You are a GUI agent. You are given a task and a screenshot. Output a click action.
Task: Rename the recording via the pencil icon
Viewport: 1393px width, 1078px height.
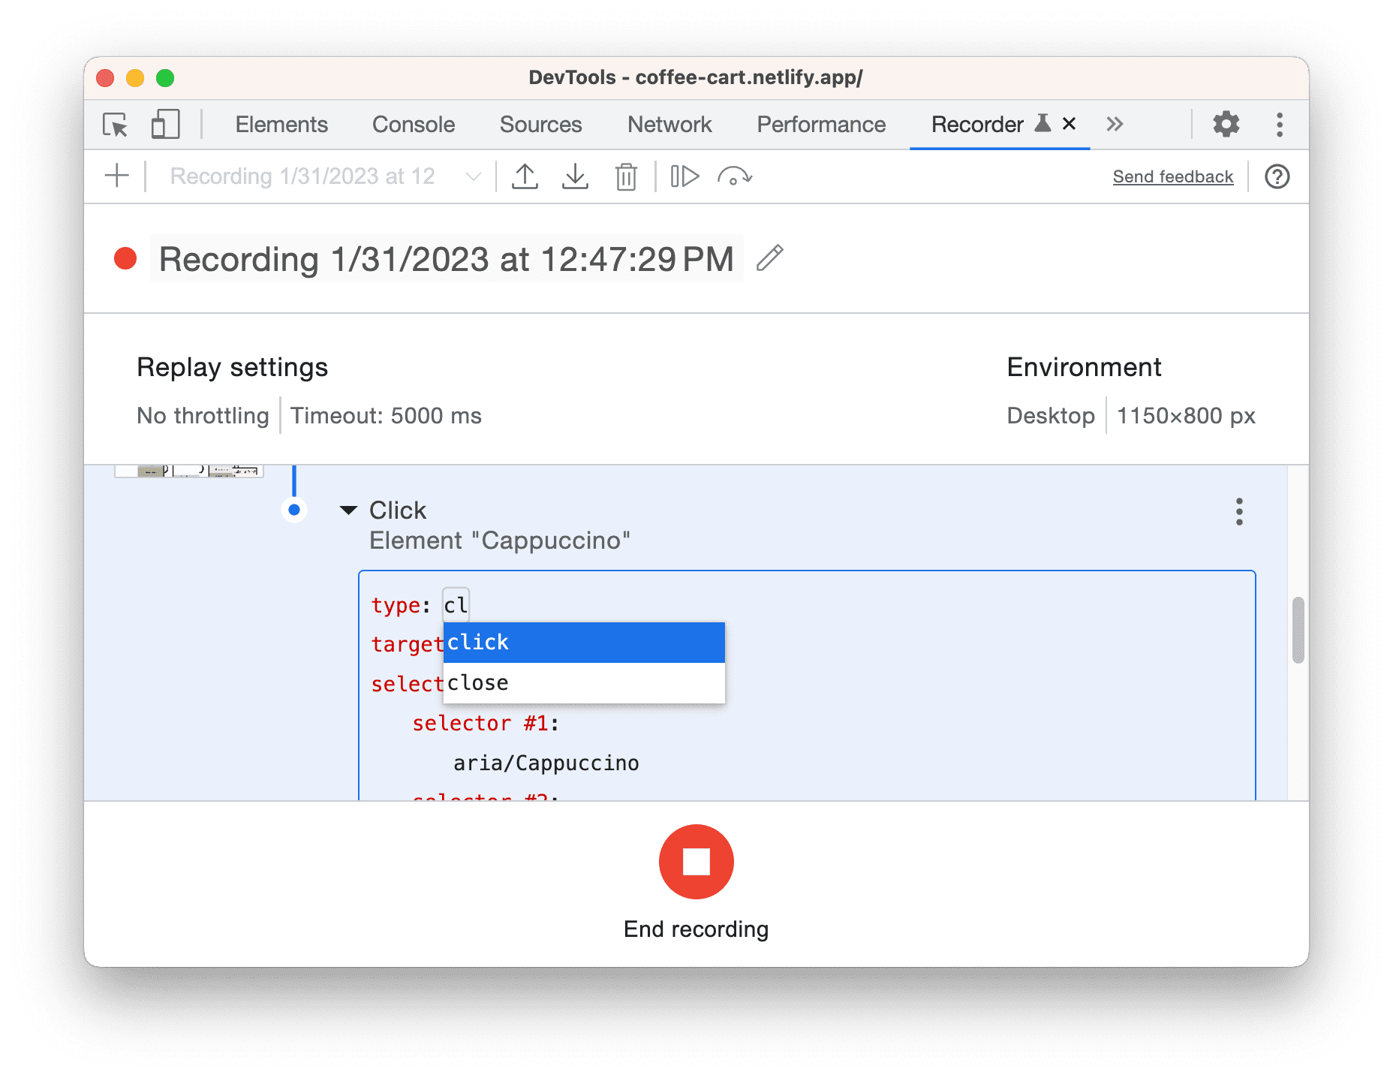[x=770, y=258]
